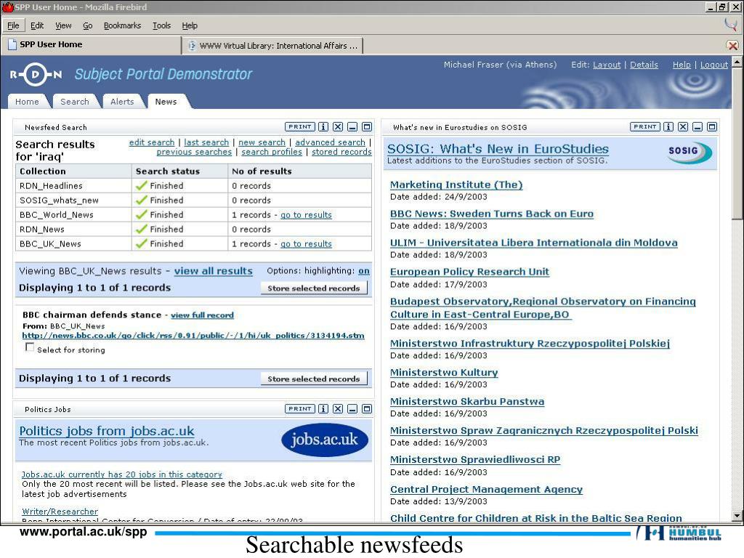Open the File menu
The image size is (744, 558).
click(13, 25)
